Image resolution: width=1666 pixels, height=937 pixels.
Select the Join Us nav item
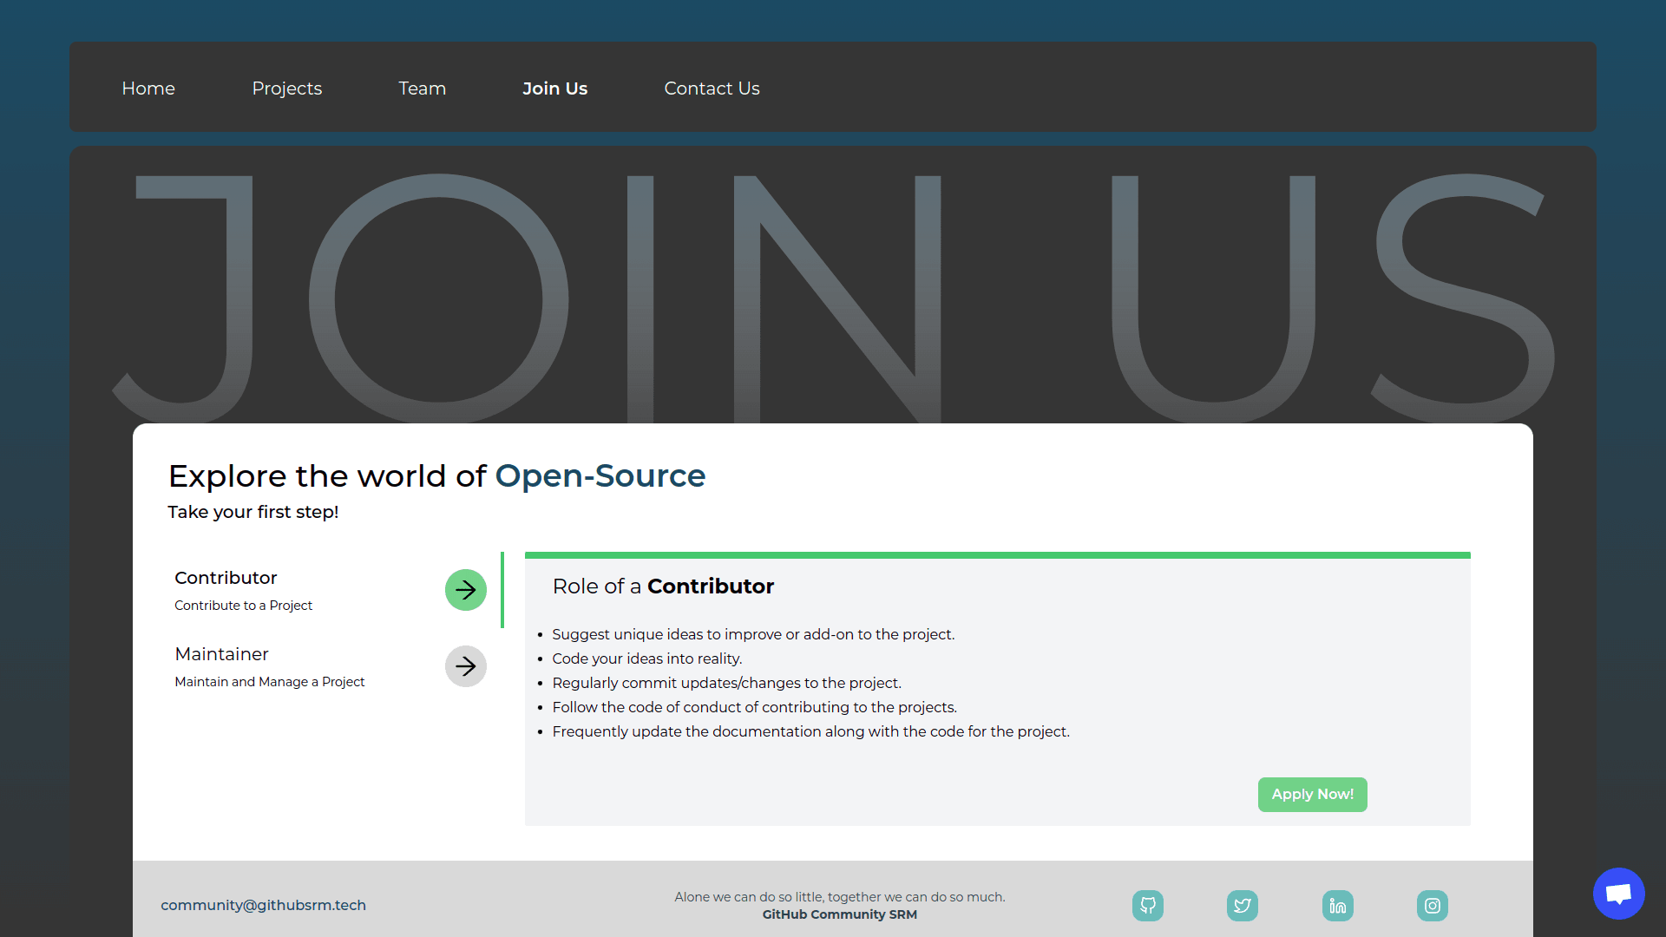(x=555, y=88)
